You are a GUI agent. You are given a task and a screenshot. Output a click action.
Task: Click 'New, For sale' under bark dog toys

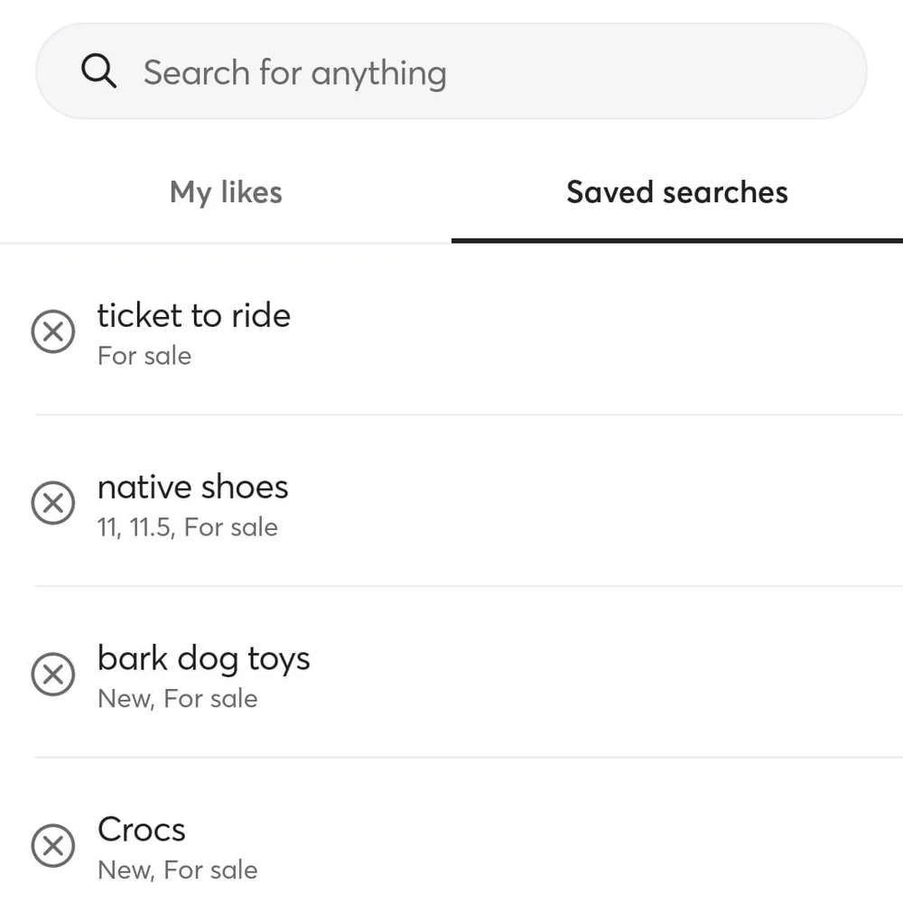(x=177, y=699)
